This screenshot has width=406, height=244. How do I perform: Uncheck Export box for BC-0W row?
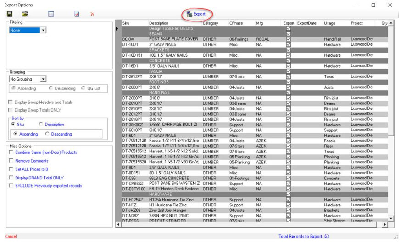coord(288,39)
